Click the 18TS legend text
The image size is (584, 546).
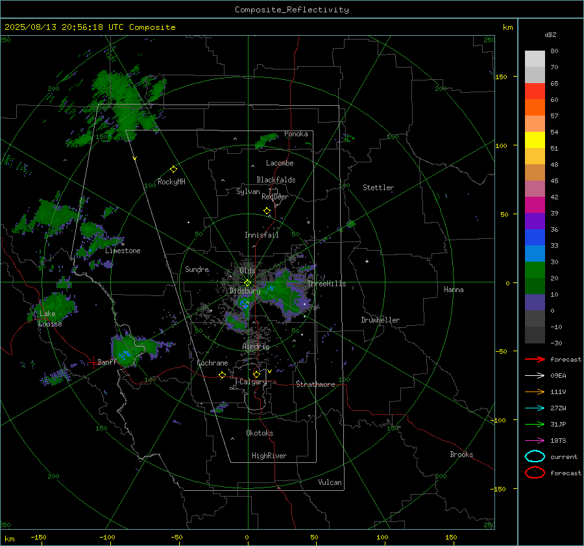coord(558,441)
